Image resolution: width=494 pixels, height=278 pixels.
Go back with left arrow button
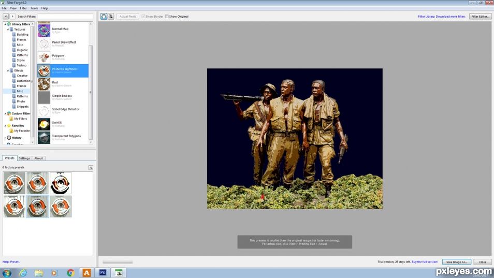click(6, 17)
